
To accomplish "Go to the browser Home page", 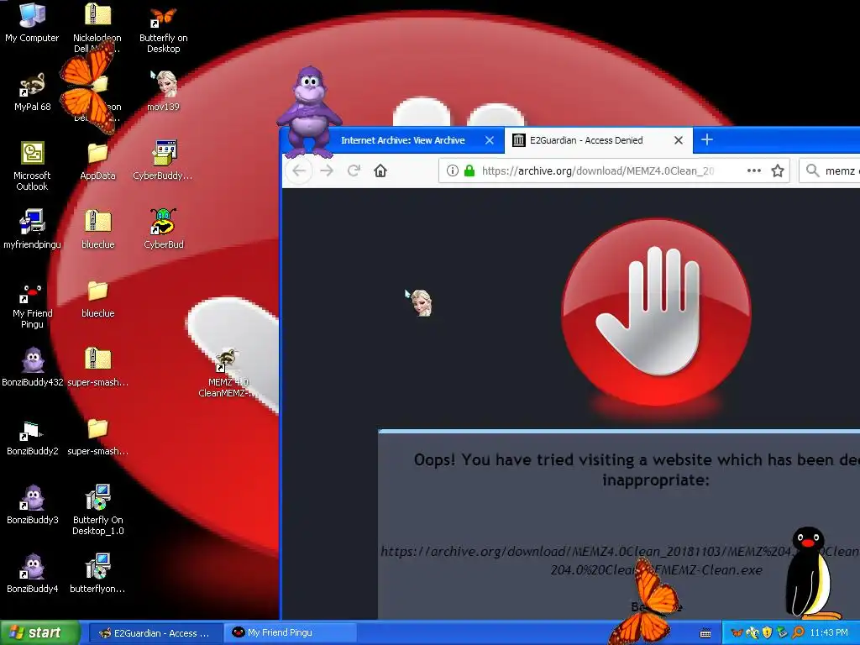I will pos(380,170).
